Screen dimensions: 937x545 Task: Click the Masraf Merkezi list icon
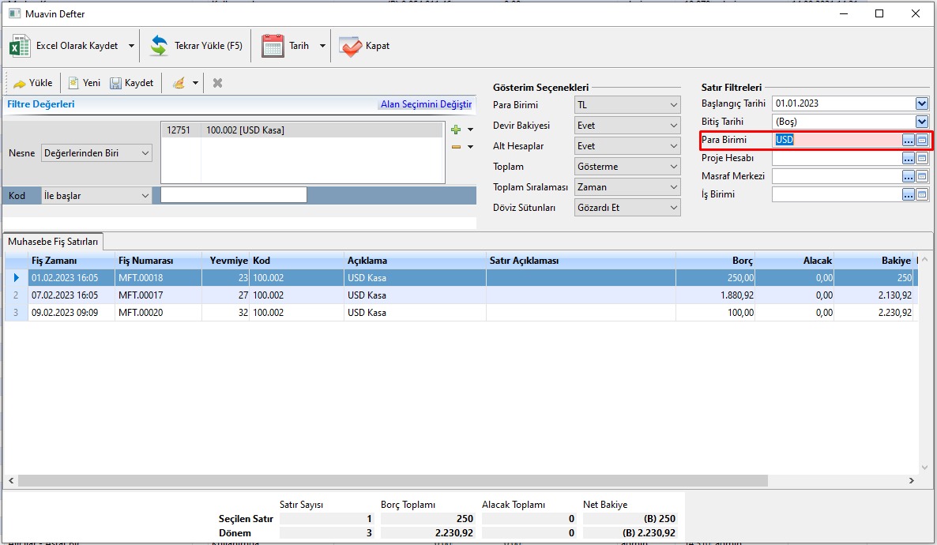point(922,176)
